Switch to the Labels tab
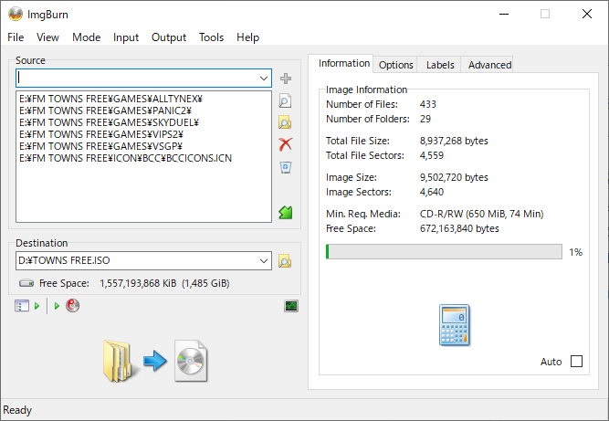609x421 pixels. click(x=440, y=65)
